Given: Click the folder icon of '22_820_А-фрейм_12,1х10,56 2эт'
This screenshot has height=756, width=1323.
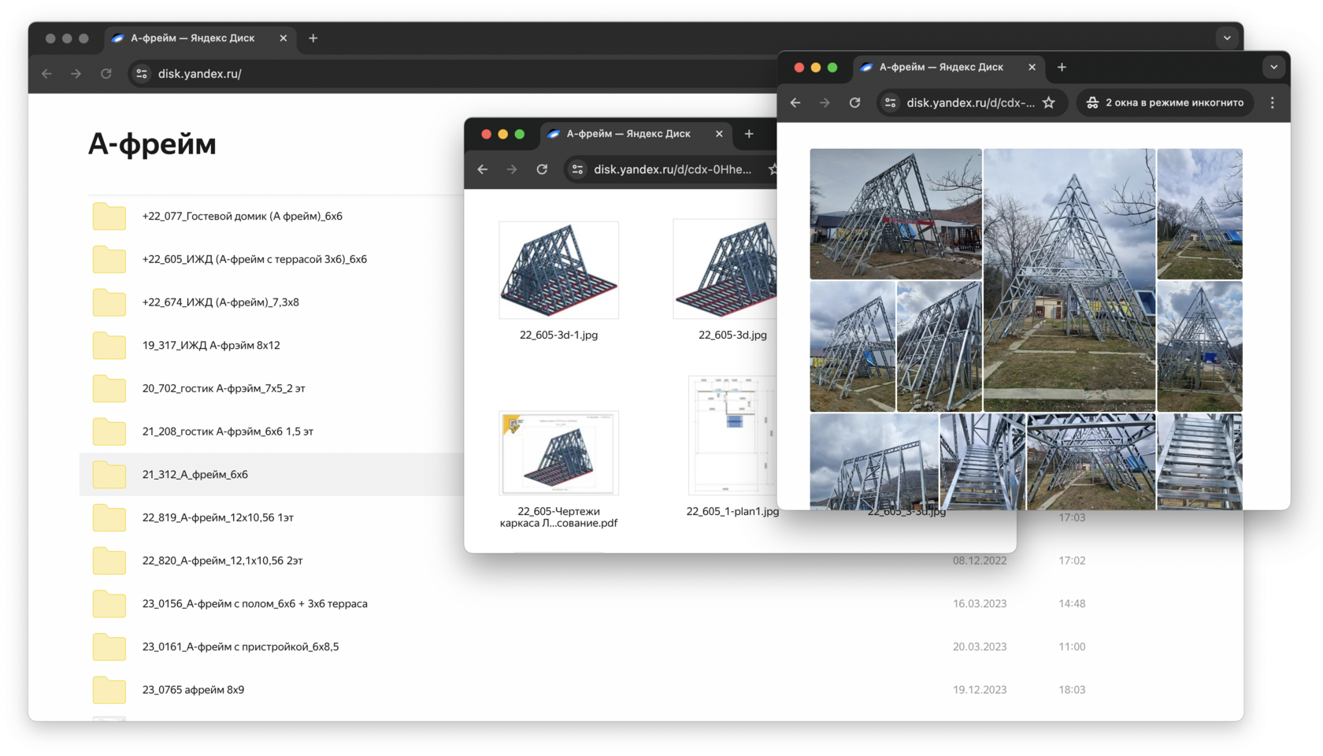Looking at the screenshot, I should pos(109,561).
